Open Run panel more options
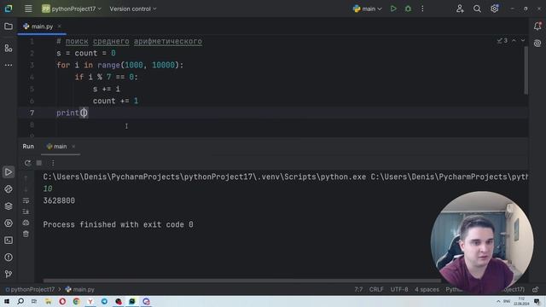Image resolution: width=546 pixels, height=307 pixels. 53,163
